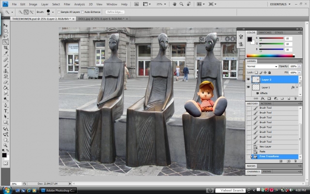This screenshot has height=194, width=310.
Task: Select the Crop tool
Action: tap(6, 48)
